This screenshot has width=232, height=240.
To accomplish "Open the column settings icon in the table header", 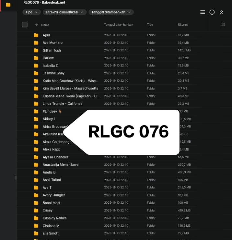I will [223, 24].
